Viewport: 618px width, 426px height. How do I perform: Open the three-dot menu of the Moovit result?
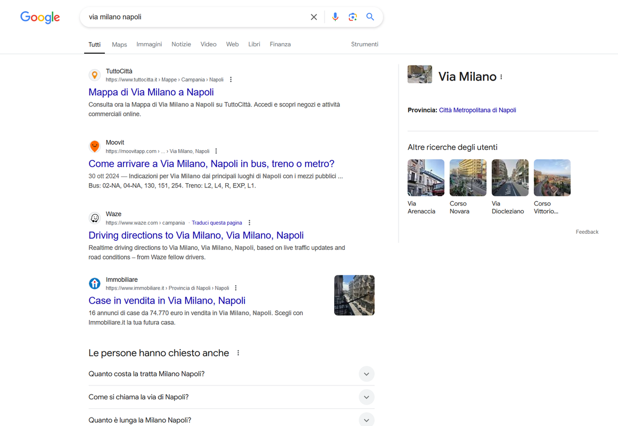coord(216,151)
